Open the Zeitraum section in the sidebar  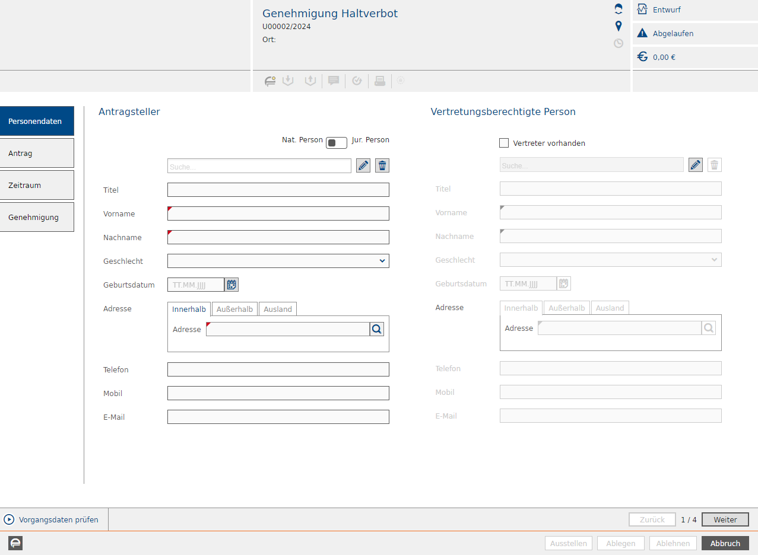click(37, 185)
